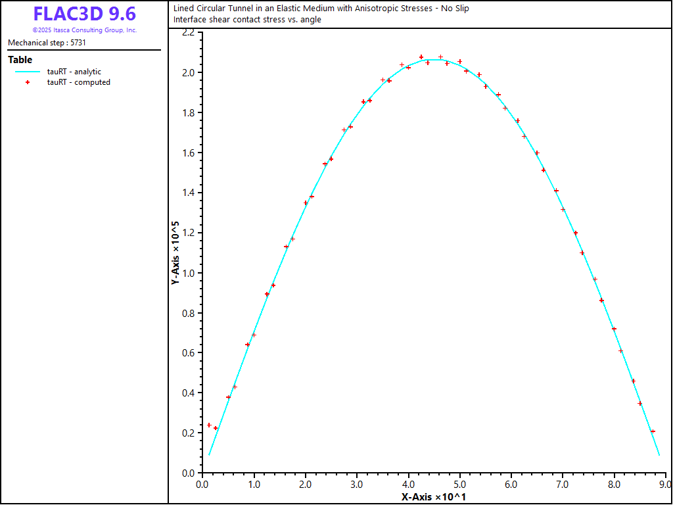The width and height of the screenshot is (673, 505).
Task: Click the 'Interface shear contact stress vs. angle' subtitle
Action: coord(247,20)
